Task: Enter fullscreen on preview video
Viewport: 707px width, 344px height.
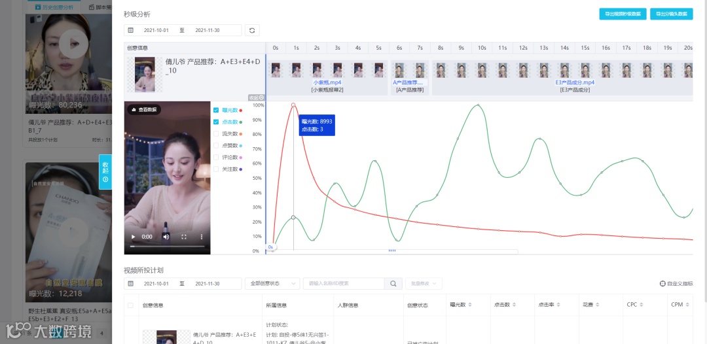Action: pyautogui.click(x=184, y=236)
